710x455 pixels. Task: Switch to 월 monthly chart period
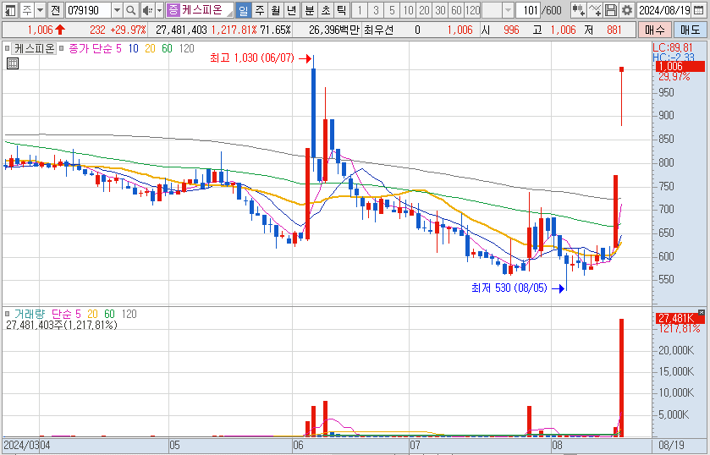point(275,9)
